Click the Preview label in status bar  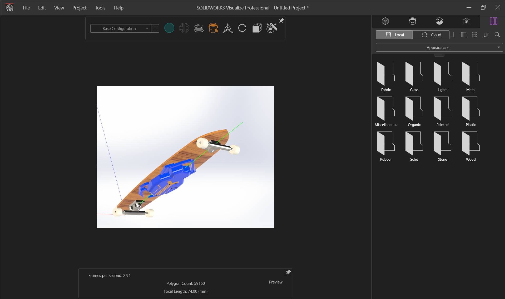(275, 282)
